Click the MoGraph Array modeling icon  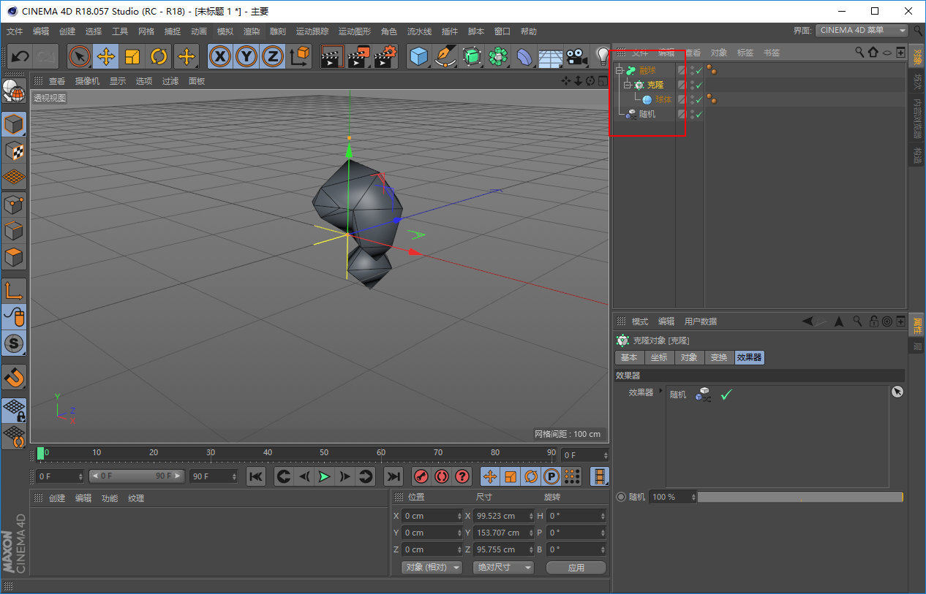click(x=498, y=56)
